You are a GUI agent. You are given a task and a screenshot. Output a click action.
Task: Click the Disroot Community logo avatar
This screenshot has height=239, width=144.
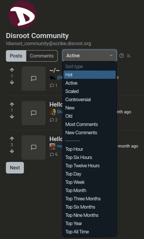[22, 15]
